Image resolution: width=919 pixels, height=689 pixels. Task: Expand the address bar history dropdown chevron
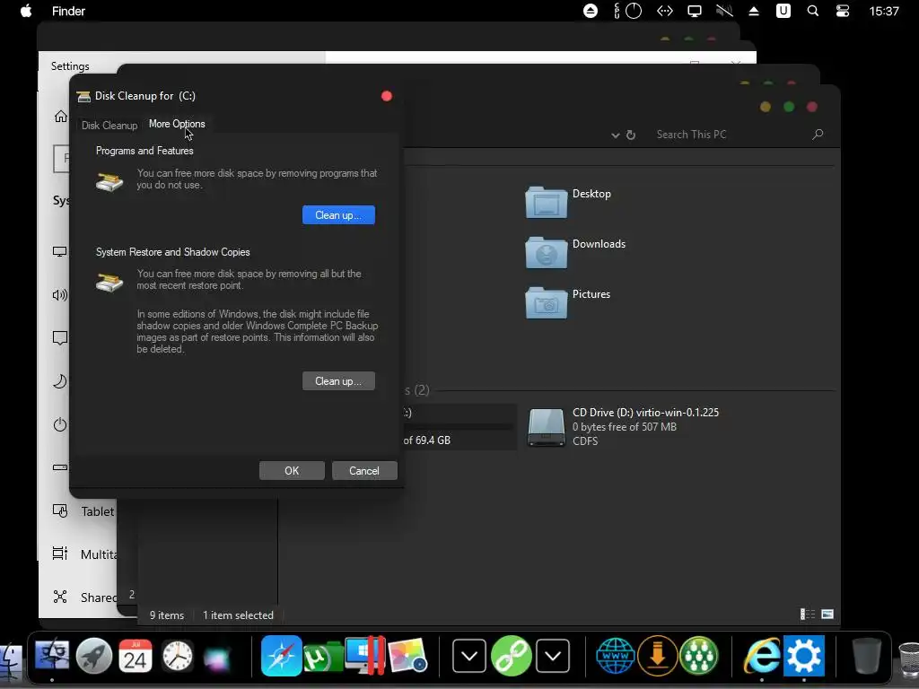click(x=616, y=135)
